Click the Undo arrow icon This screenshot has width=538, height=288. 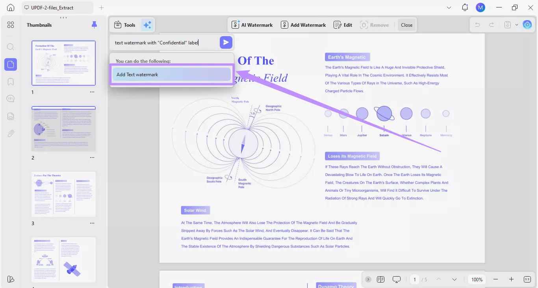[477, 25]
